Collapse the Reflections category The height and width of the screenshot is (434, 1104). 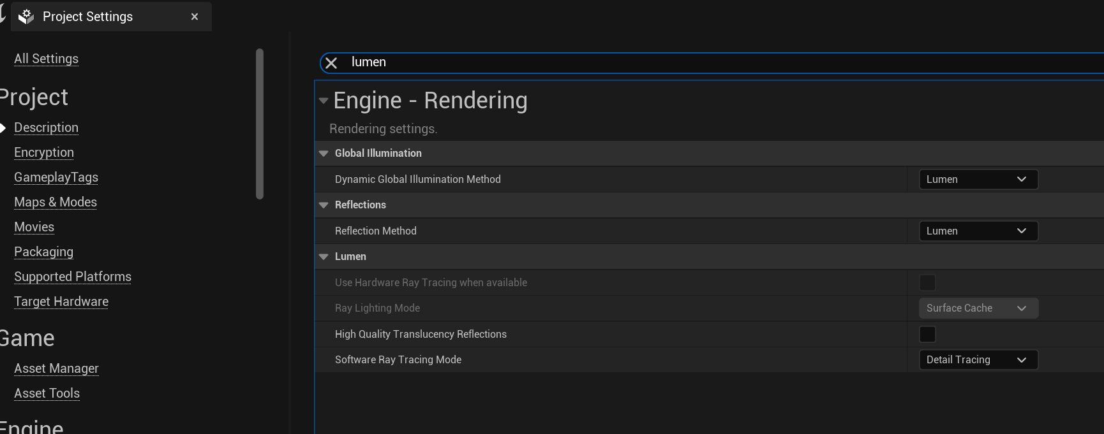tap(324, 205)
